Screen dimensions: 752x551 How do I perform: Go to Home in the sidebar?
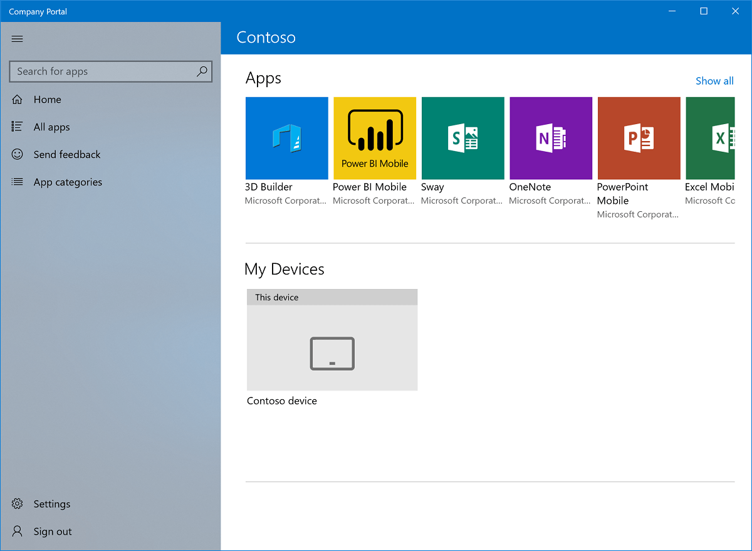tap(110, 99)
